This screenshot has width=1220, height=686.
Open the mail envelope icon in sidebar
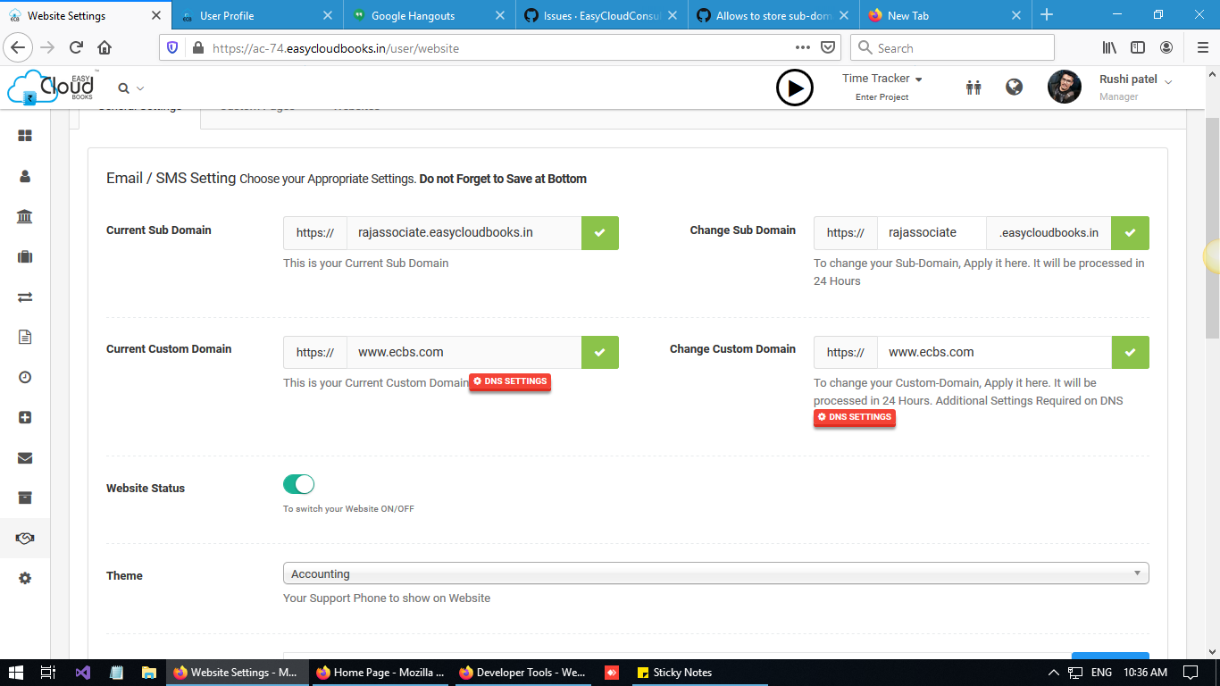24,457
